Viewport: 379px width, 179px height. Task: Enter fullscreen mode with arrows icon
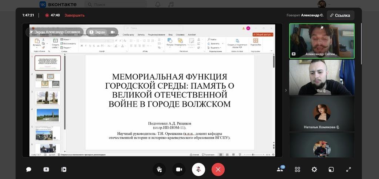click(348, 169)
